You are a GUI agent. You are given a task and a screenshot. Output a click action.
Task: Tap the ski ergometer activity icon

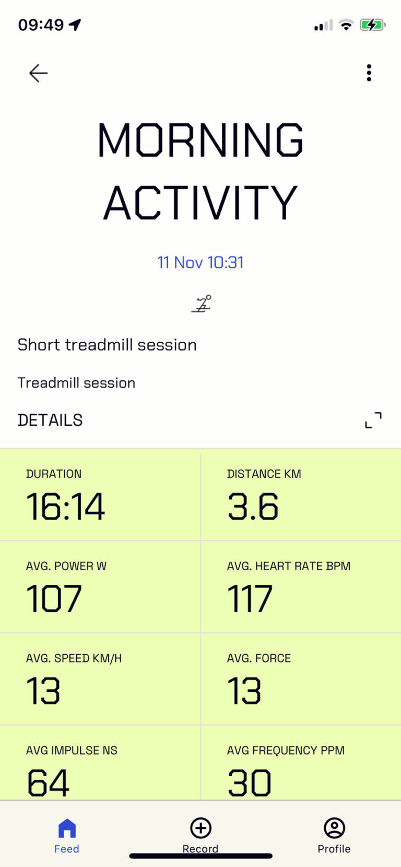[x=201, y=304]
